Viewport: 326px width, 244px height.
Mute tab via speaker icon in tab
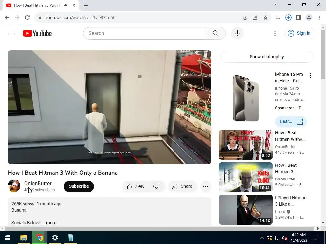pyautogui.click(x=66, y=5)
